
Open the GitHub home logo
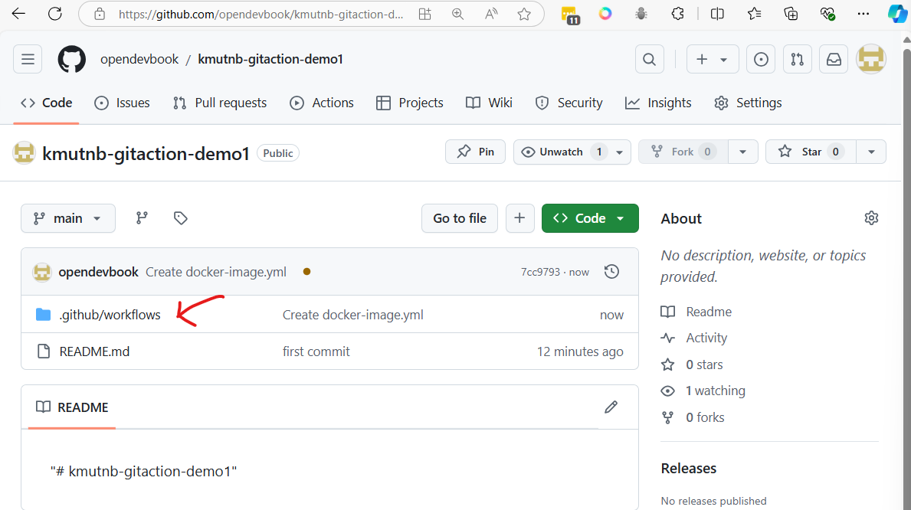point(72,60)
